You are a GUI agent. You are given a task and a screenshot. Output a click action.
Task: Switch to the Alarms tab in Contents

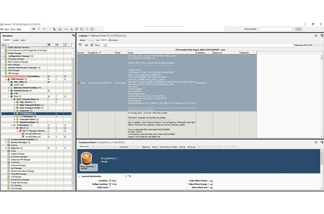coord(82,40)
